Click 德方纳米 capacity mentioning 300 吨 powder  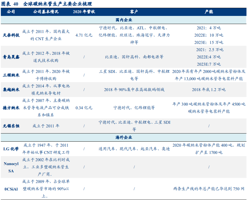209,108
